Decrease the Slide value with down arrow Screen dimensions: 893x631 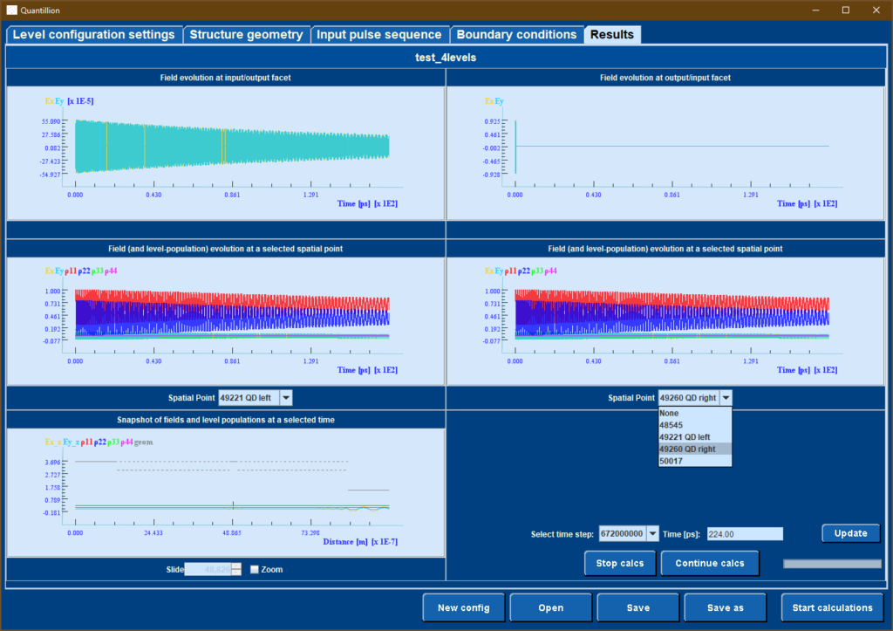[236, 573]
